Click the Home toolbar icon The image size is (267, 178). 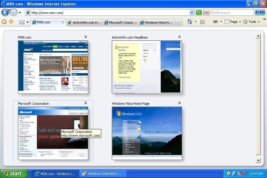(x=190, y=22)
